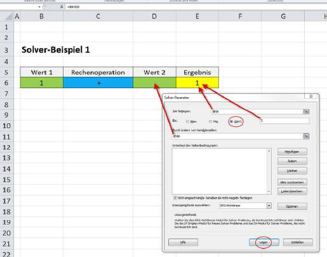
Task: Click the Wert value input field
Action: (284, 121)
